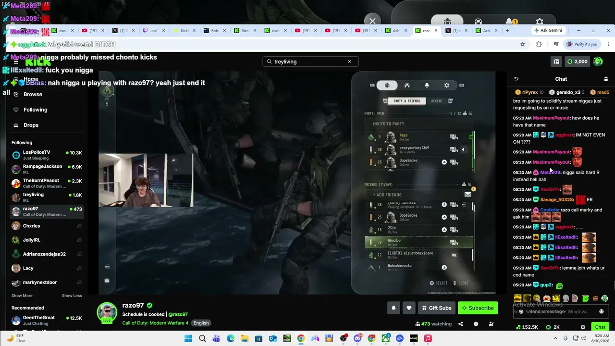Open game overlay settings gear icon
The image size is (615, 346).
(446, 85)
